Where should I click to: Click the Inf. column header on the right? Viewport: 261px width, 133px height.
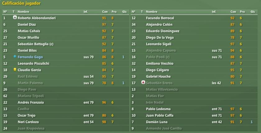pos(214,12)
